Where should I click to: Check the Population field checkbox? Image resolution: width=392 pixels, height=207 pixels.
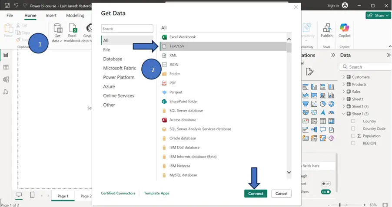pyautogui.click(x=353, y=136)
